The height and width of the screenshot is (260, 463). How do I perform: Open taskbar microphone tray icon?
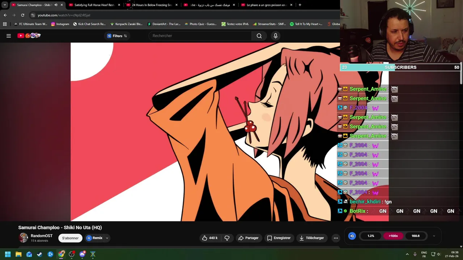415,254
